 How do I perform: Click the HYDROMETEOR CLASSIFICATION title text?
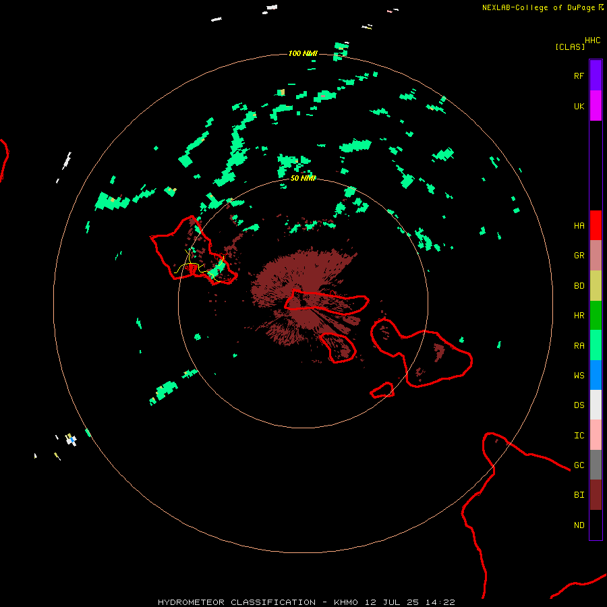point(237,602)
